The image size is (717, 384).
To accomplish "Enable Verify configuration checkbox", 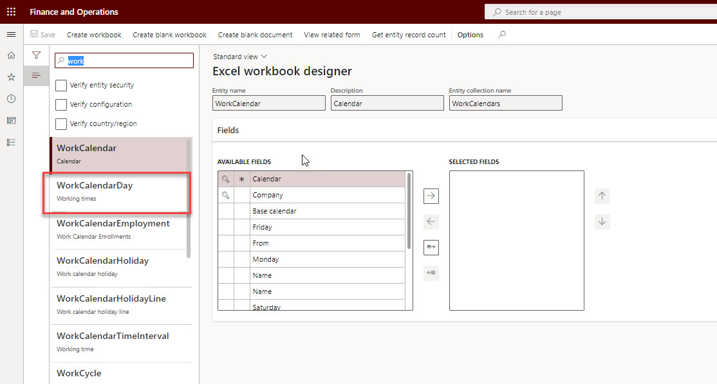I will click(x=61, y=104).
